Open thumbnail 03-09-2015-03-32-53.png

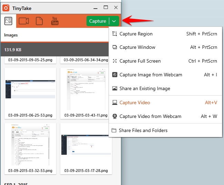[30, 149]
